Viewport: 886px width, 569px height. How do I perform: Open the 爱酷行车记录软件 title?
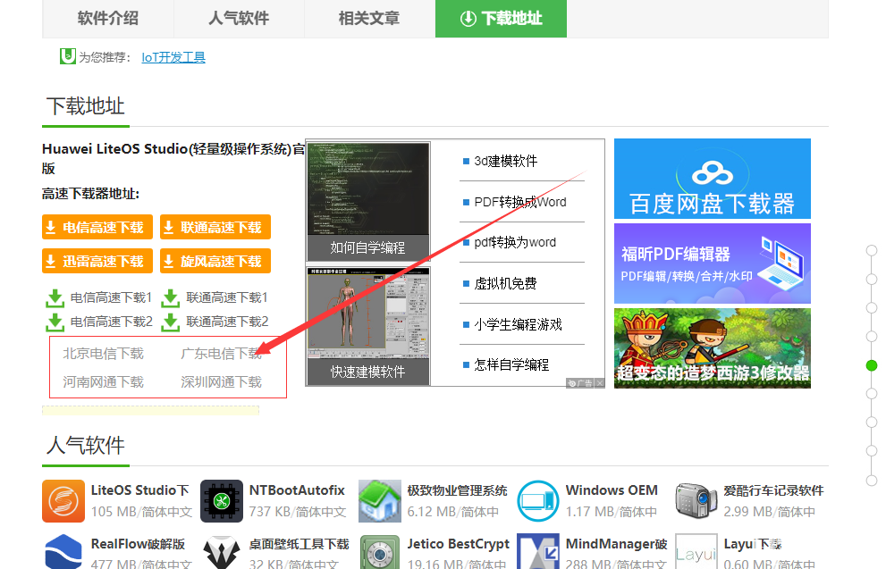773,490
